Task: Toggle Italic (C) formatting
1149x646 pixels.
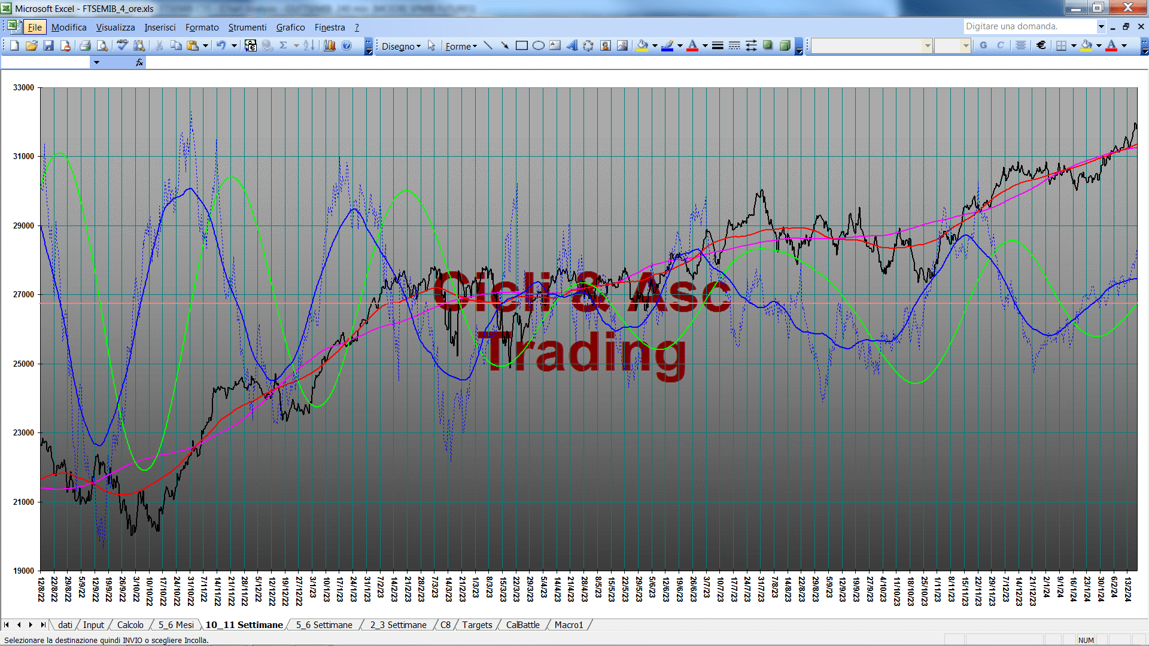Action: coord(1000,45)
